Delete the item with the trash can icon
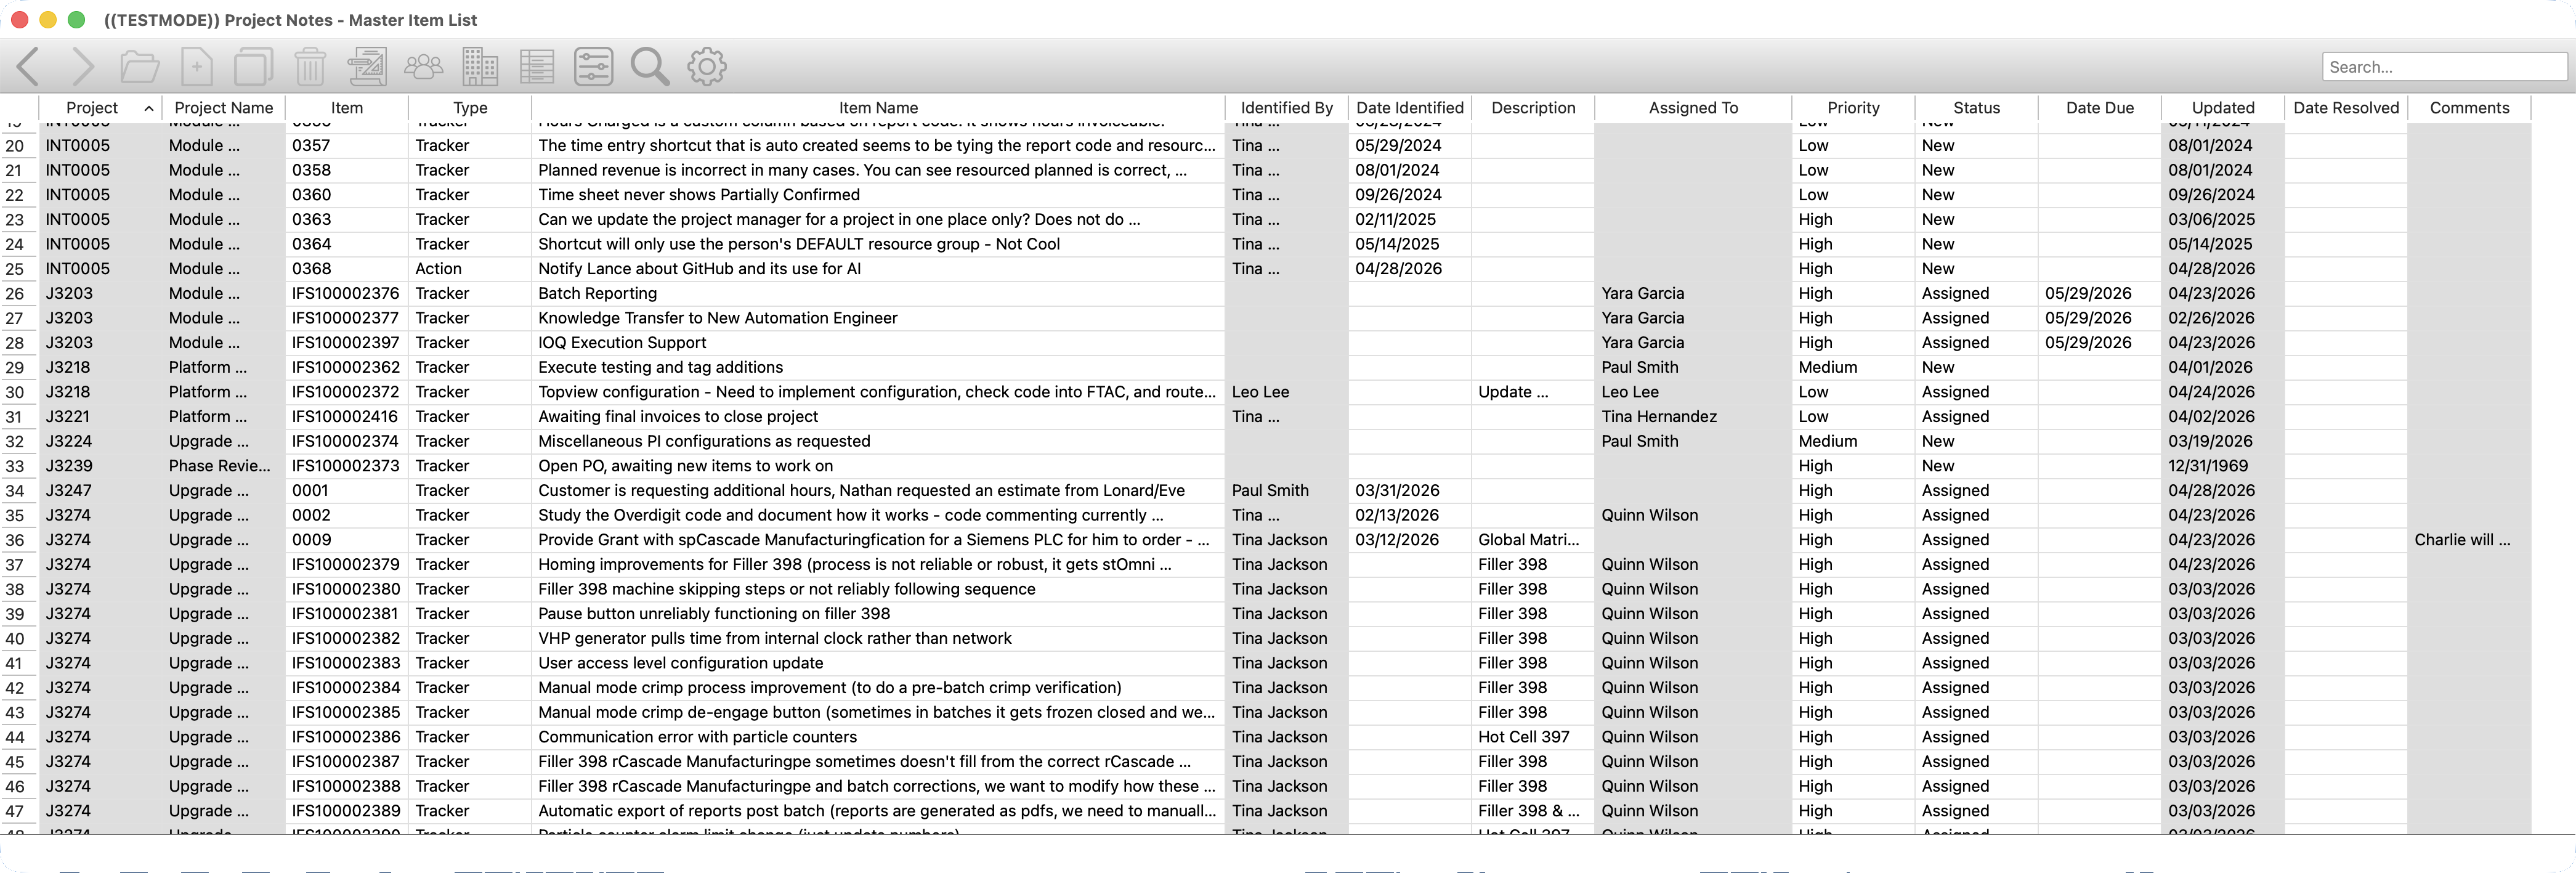 pos(310,67)
